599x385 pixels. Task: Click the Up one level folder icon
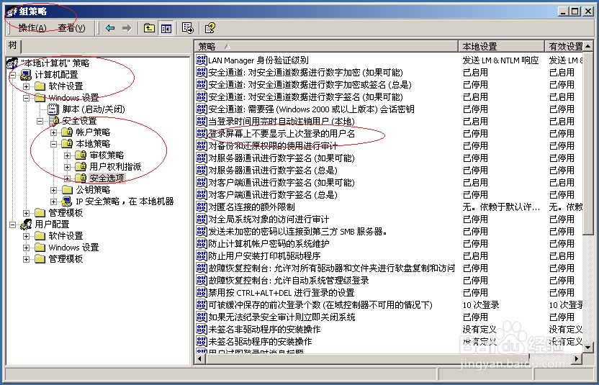[149, 28]
